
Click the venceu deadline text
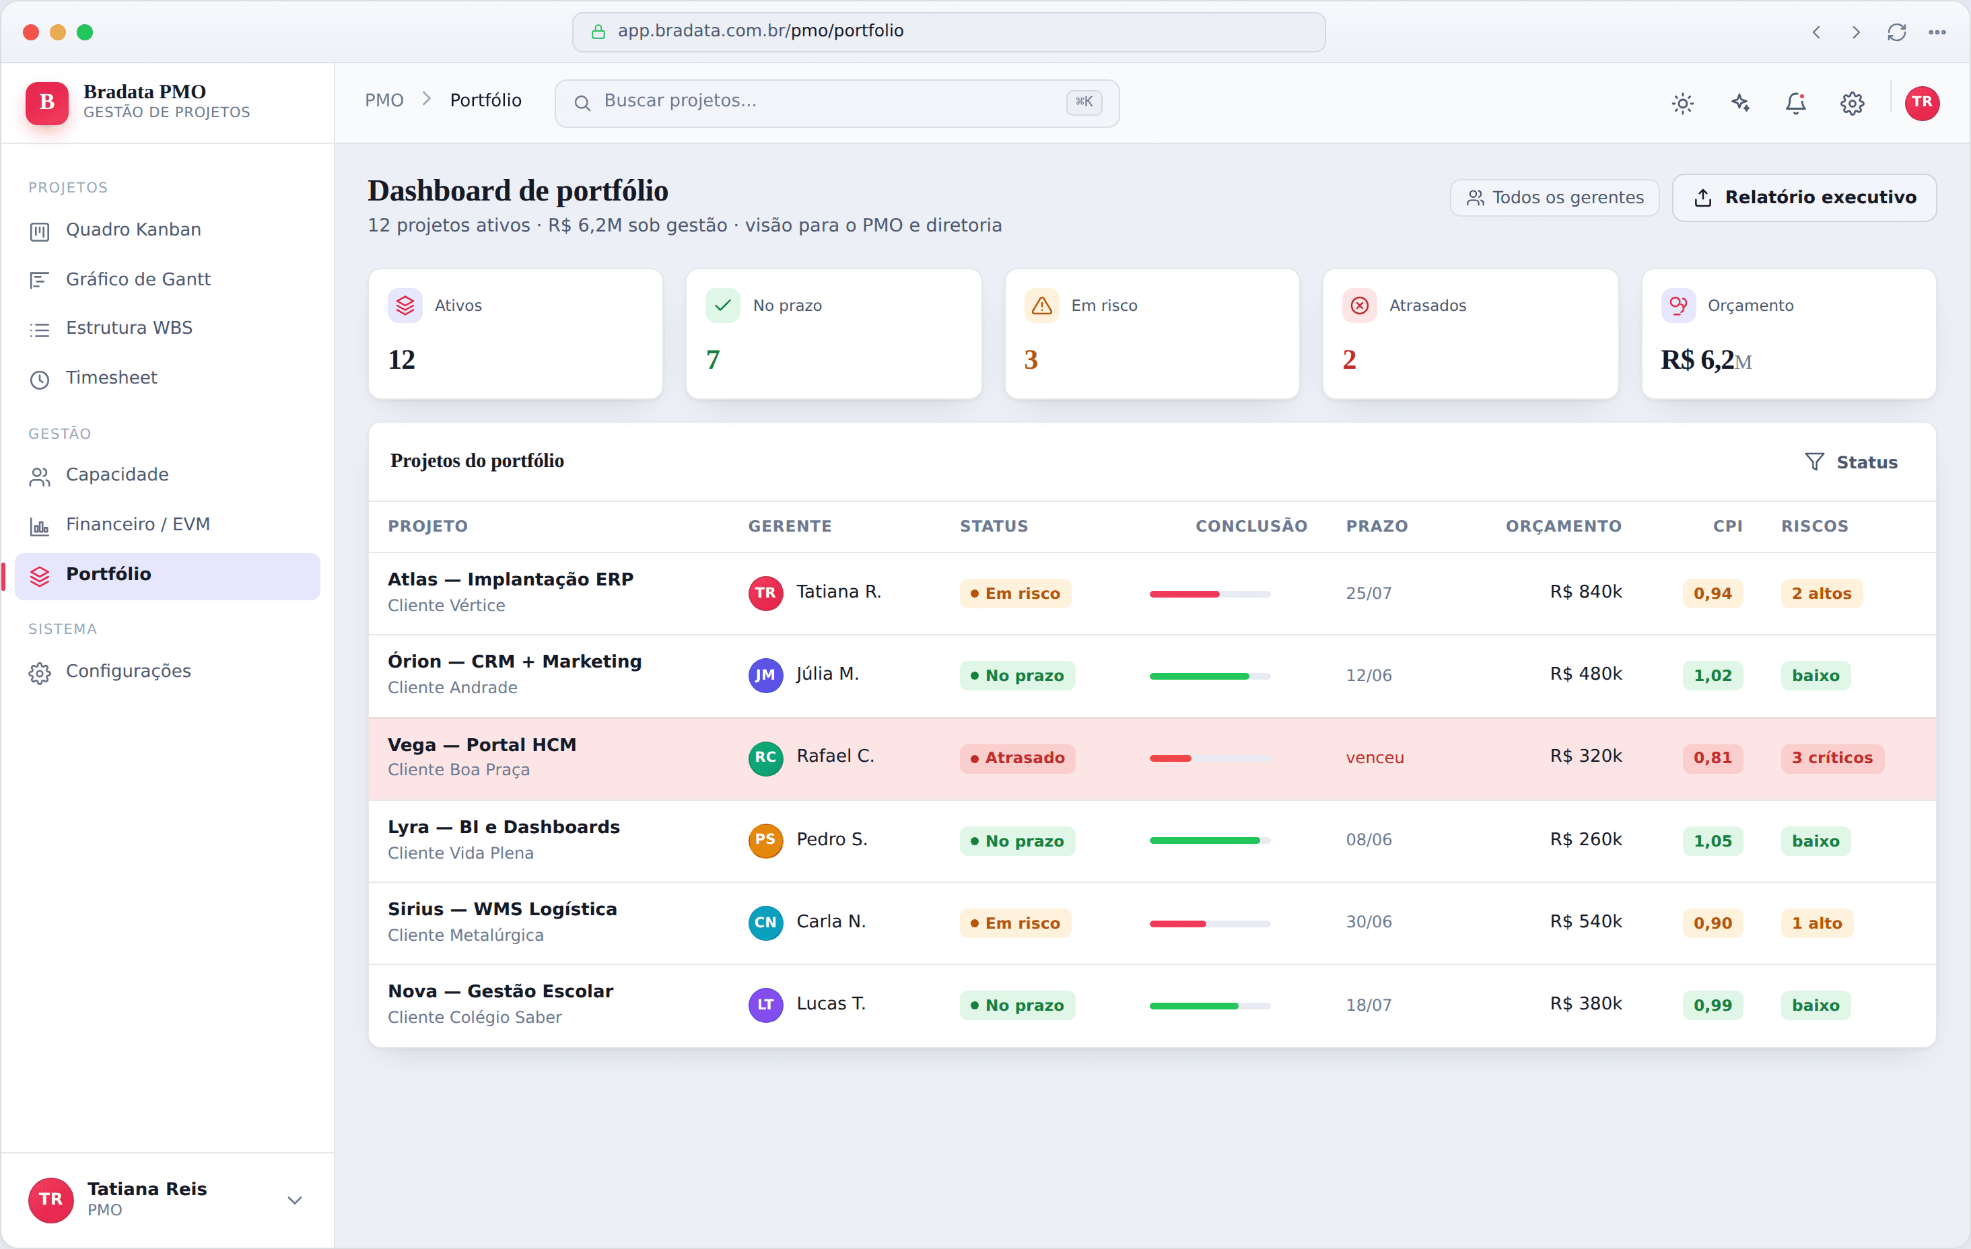1375,758
